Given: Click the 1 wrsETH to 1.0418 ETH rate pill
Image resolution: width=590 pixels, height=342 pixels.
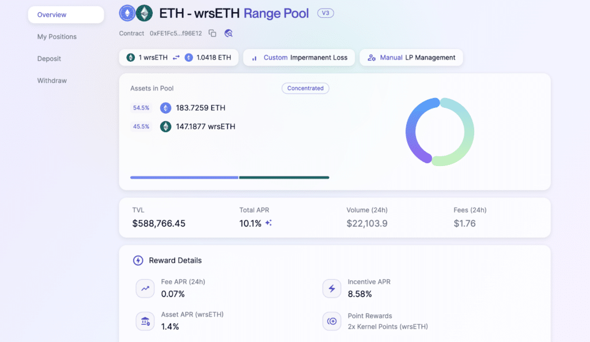Looking at the screenshot, I should coord(179,58).
